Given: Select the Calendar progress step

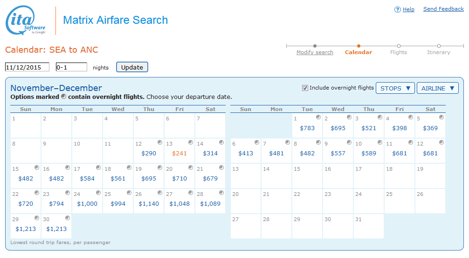Looking at the screenshot, I should 358,52.
